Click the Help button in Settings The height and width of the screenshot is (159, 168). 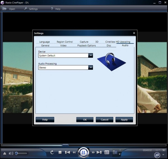[x=45, y=119]
